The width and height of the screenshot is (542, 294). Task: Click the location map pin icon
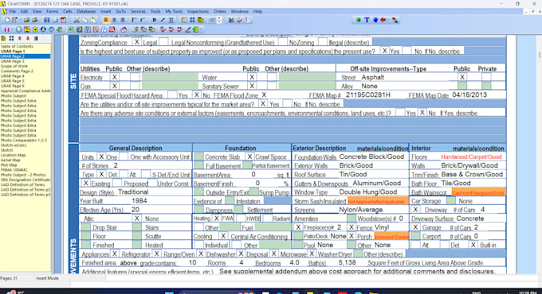coord(88,29)
